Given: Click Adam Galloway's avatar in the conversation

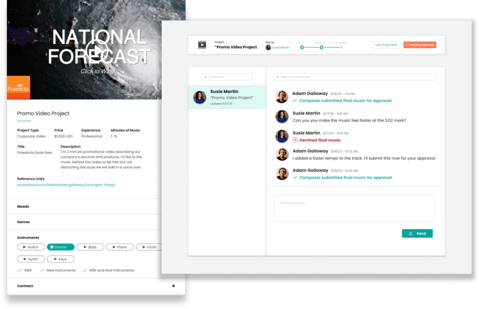Looking at the screenshot, I should [x=282, y=96].
